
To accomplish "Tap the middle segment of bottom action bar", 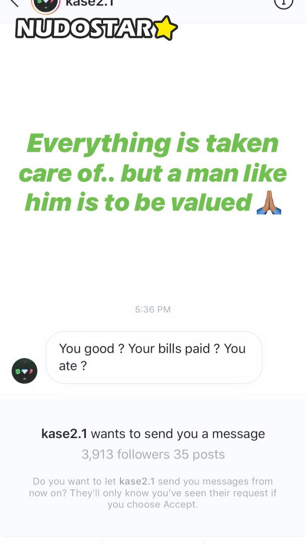I will click(153, 541).
